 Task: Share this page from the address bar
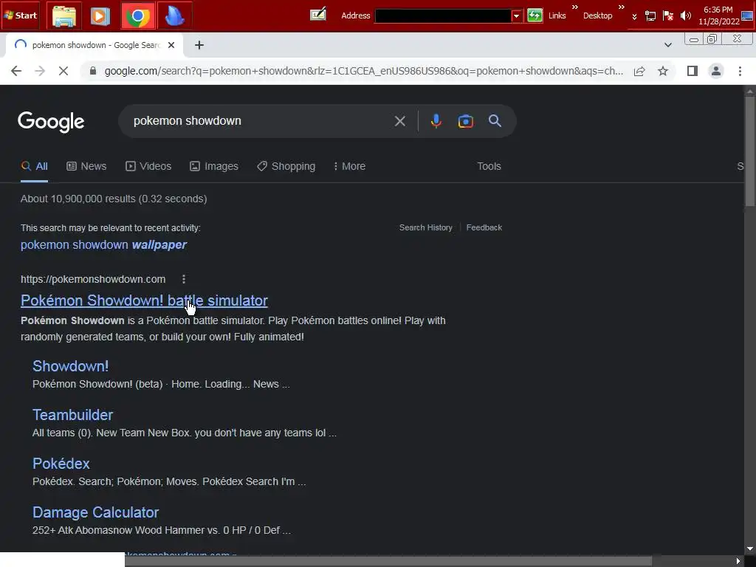639,71
